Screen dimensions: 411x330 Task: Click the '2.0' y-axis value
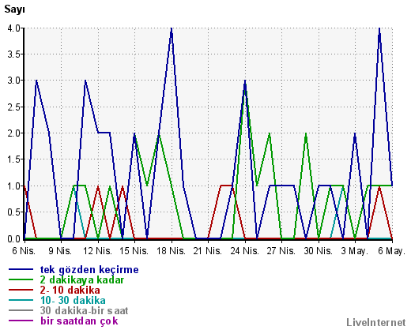click(14, 133)
